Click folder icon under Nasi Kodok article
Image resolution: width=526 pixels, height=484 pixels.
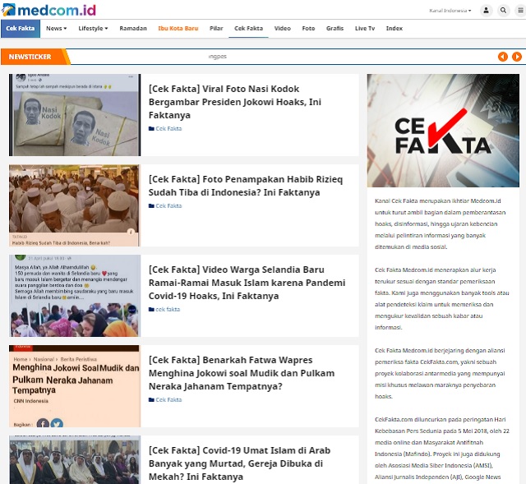(151, 129)
